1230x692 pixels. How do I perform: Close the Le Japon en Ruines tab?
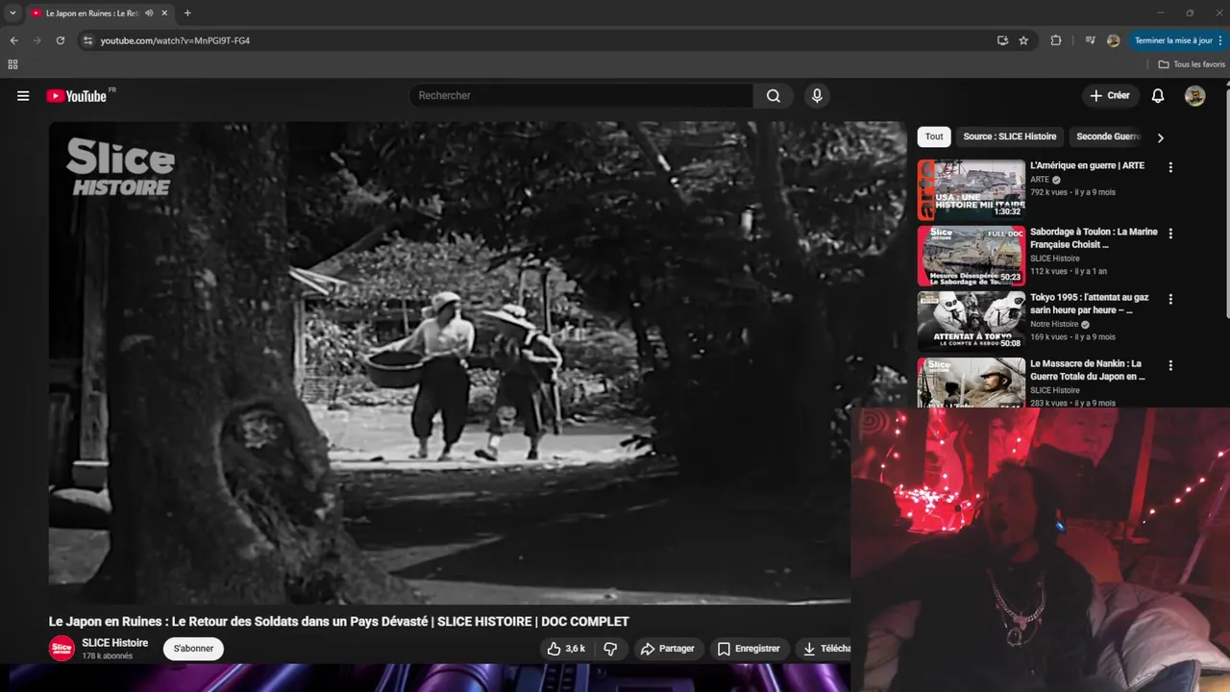(164, 13)
